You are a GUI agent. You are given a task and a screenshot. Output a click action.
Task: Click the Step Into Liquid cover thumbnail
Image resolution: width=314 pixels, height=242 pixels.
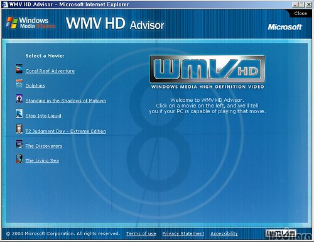19,114
